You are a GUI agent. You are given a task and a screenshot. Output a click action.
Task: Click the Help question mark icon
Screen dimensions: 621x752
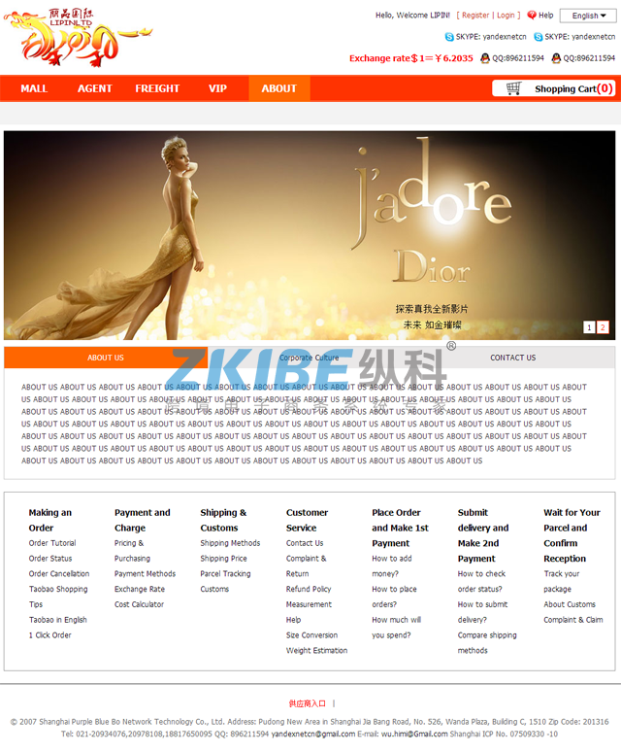[532, 16]
